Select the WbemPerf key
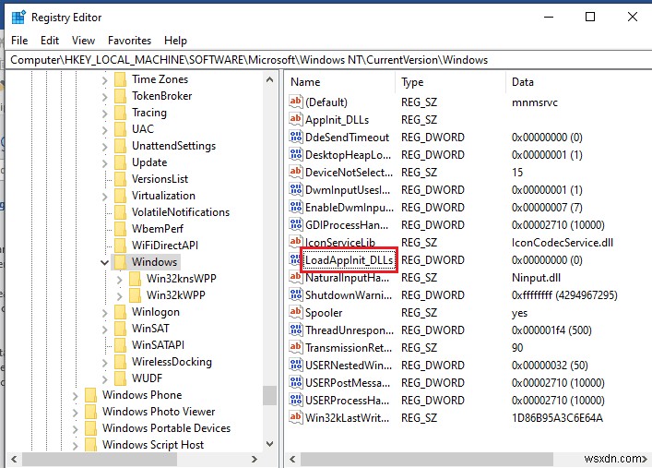 point(157,229)
